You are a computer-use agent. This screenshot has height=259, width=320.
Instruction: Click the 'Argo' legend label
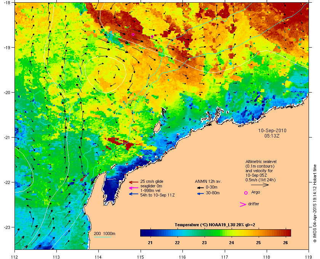(256, 192)
